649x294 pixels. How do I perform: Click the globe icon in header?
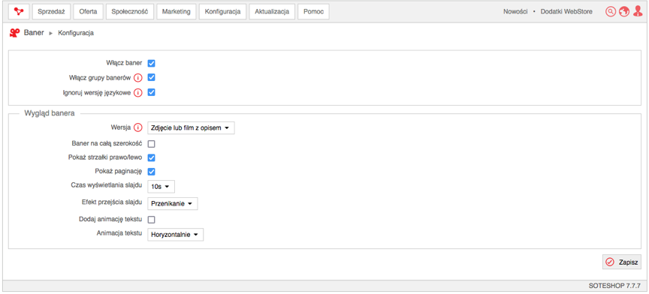click(x=624, y=11)
